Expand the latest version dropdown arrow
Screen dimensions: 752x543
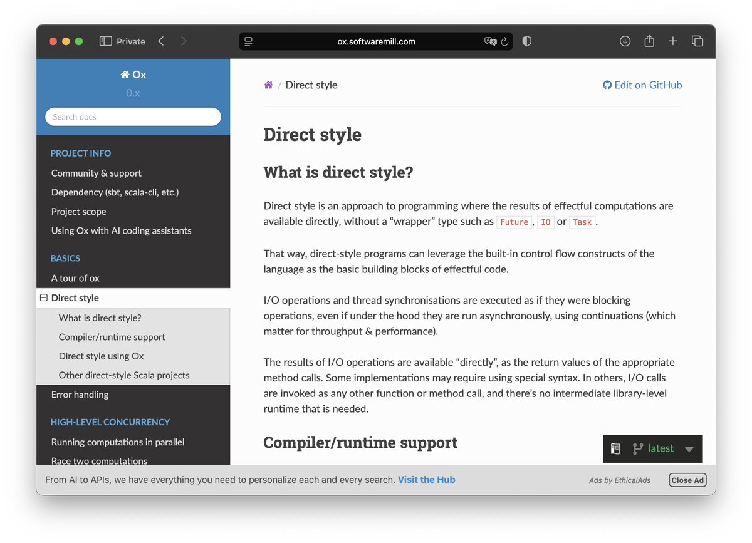[x=689, y=449]
